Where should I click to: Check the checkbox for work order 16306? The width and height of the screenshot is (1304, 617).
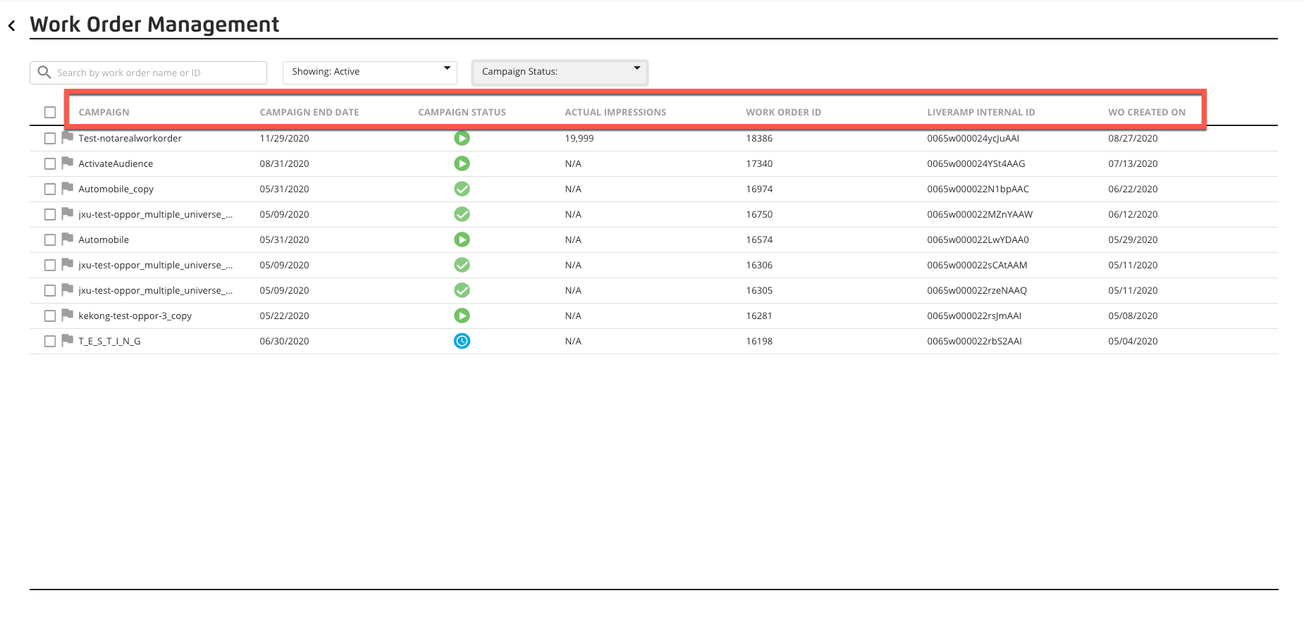50,266
